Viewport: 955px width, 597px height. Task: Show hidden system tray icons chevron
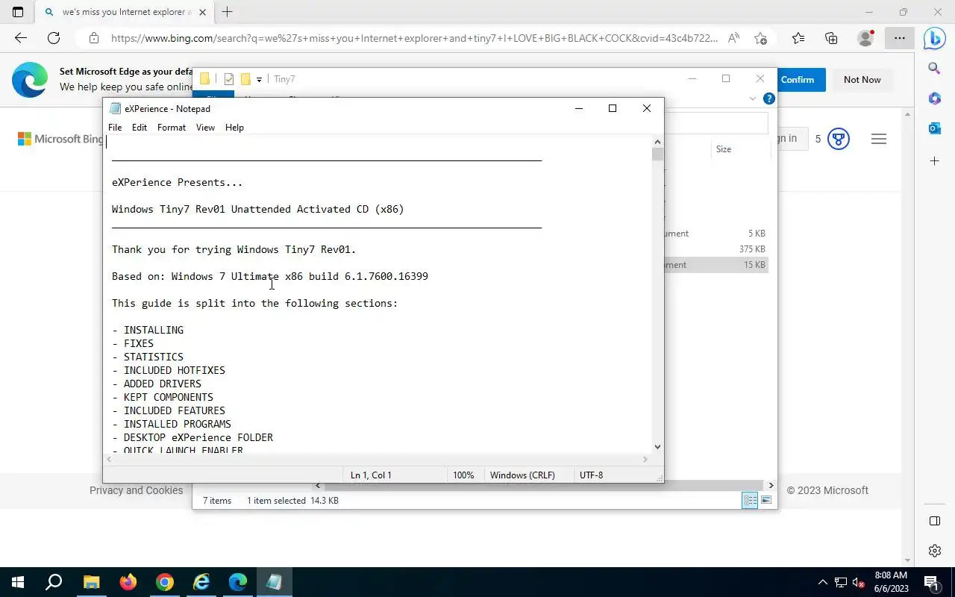(823, 582)
